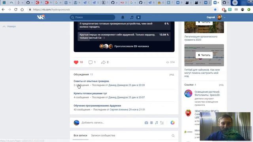Screen dimensions: 253x142
Task: Open the article editor text icon
Action: coord(162,123)
